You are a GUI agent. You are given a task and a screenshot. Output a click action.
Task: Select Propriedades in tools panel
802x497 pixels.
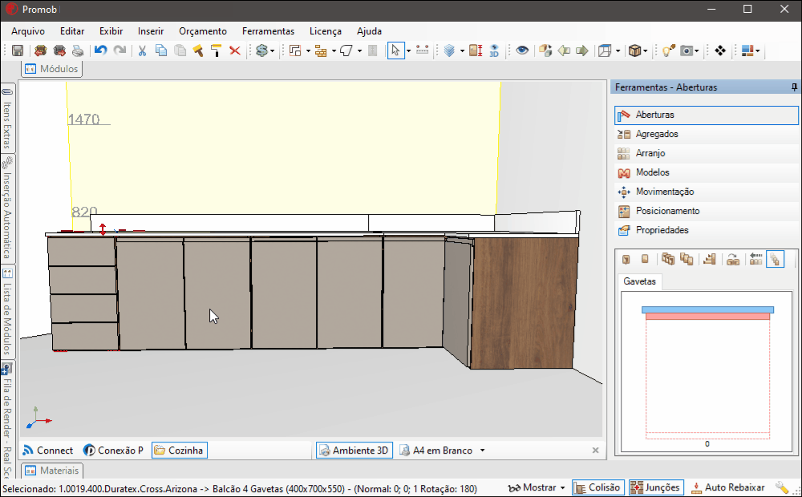coord(707,230)
